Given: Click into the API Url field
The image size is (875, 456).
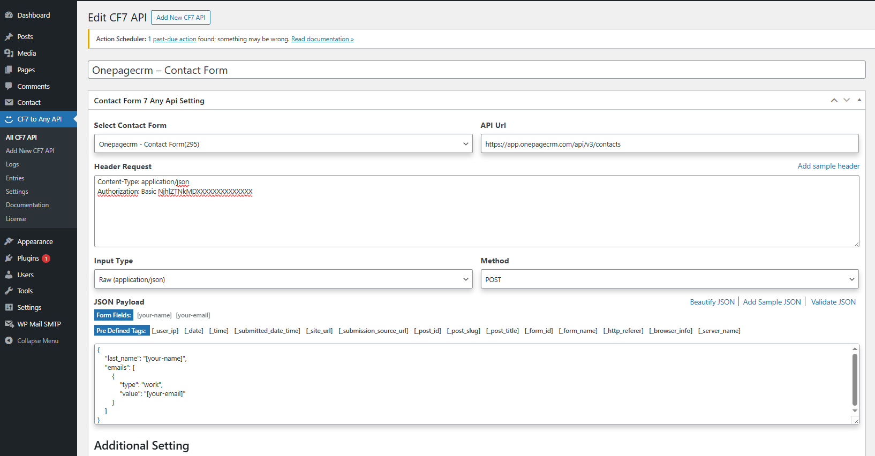Looking at the screenshot, I should pos(669,144).
